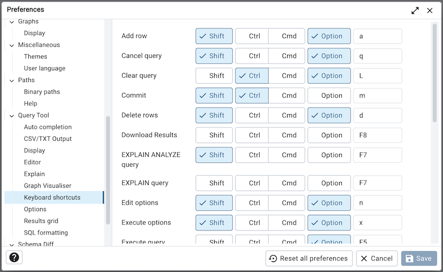Open Auto completion settings
The height and width of the screenshot is (272, 443).
[48, 127]
